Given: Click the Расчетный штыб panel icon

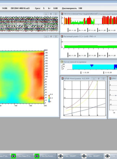Looking at the screenshot, I should pyautogui.click(x=62, y=37).
